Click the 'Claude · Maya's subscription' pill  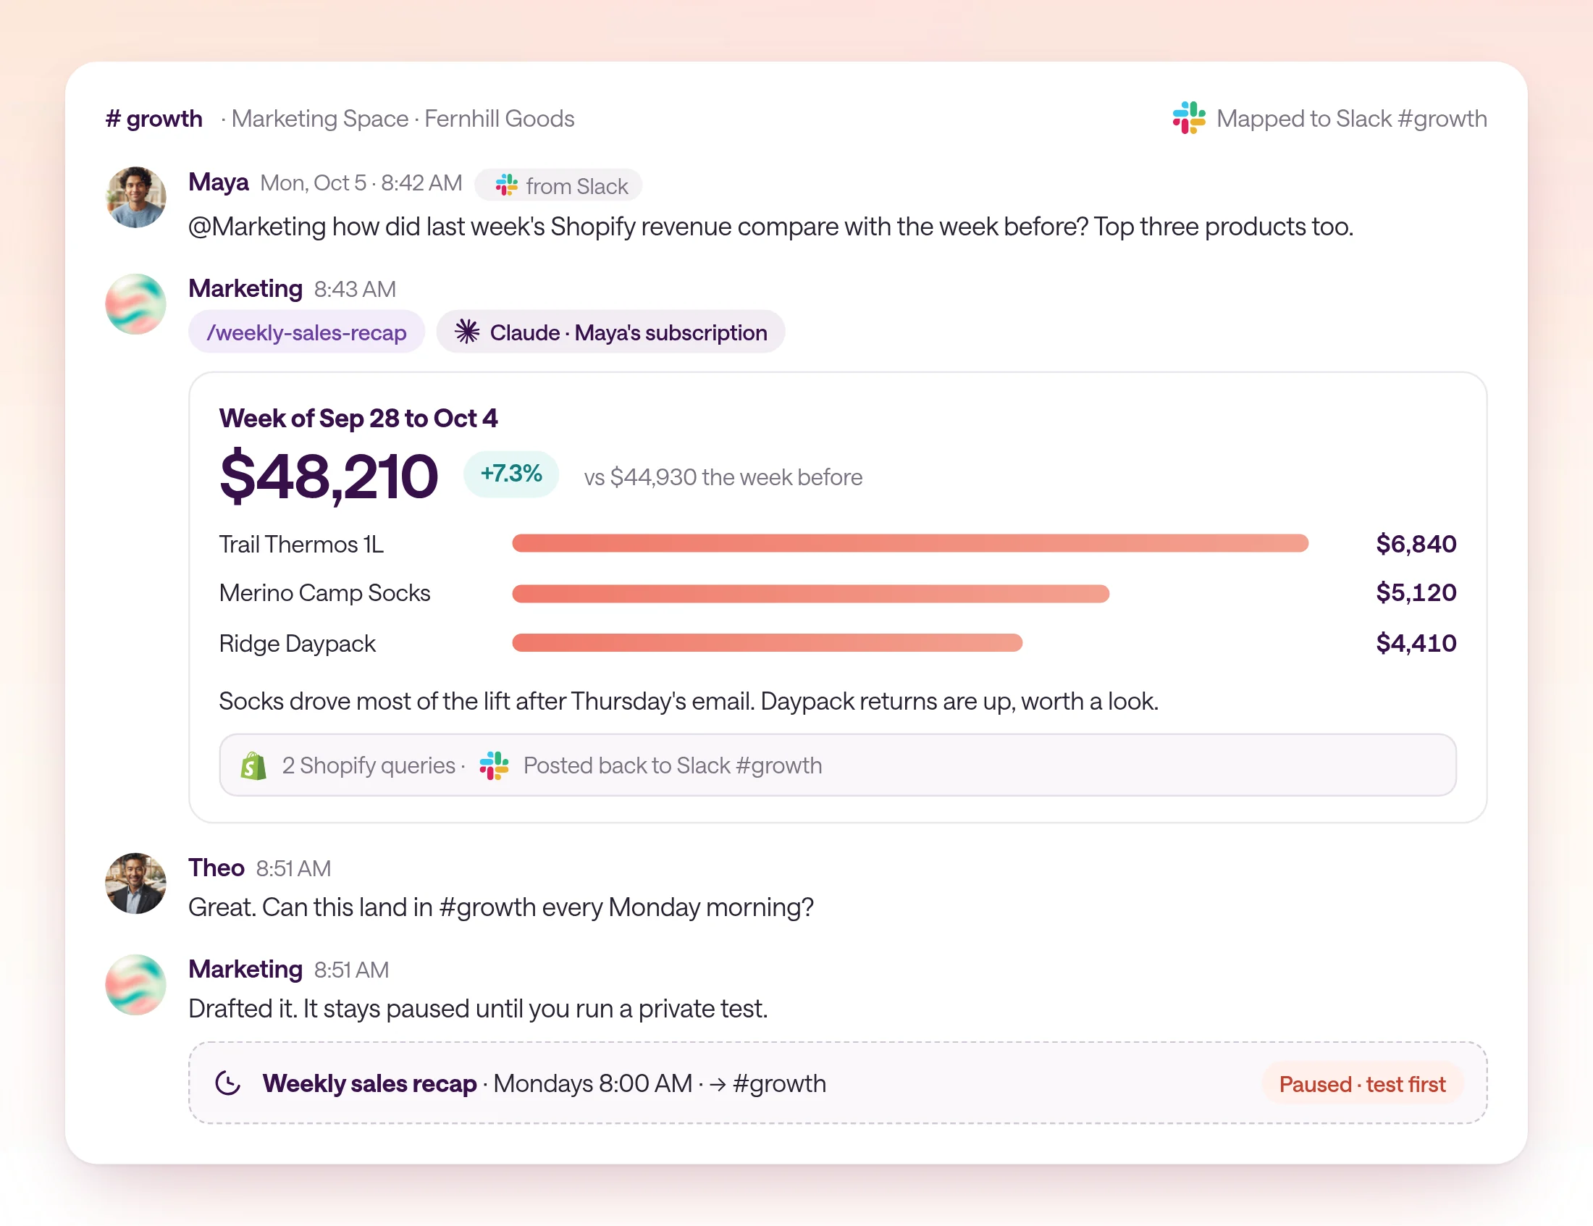[610, 332]
